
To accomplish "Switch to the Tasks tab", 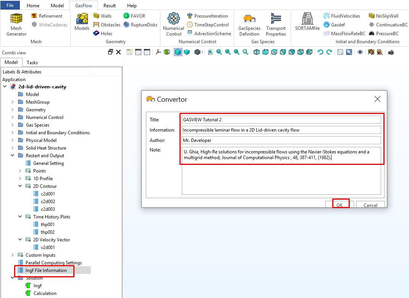I will (32, 62).
